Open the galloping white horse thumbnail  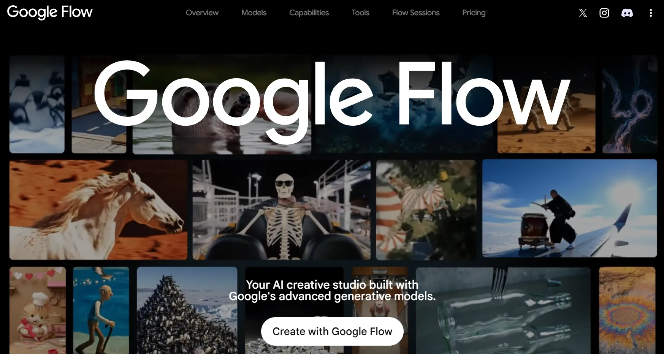[x=98, y=210]
